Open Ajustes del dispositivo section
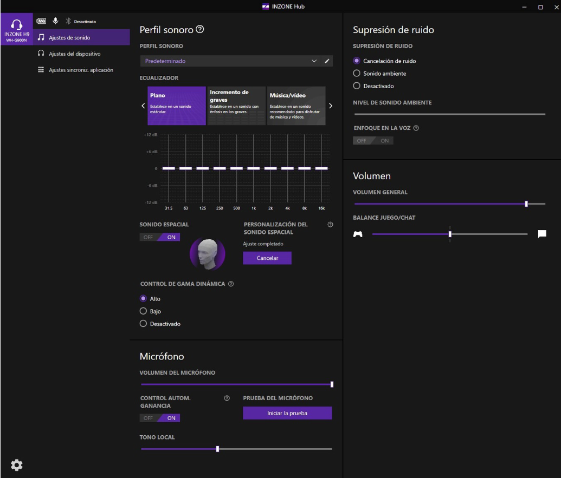561x478 pixels. 81,54
